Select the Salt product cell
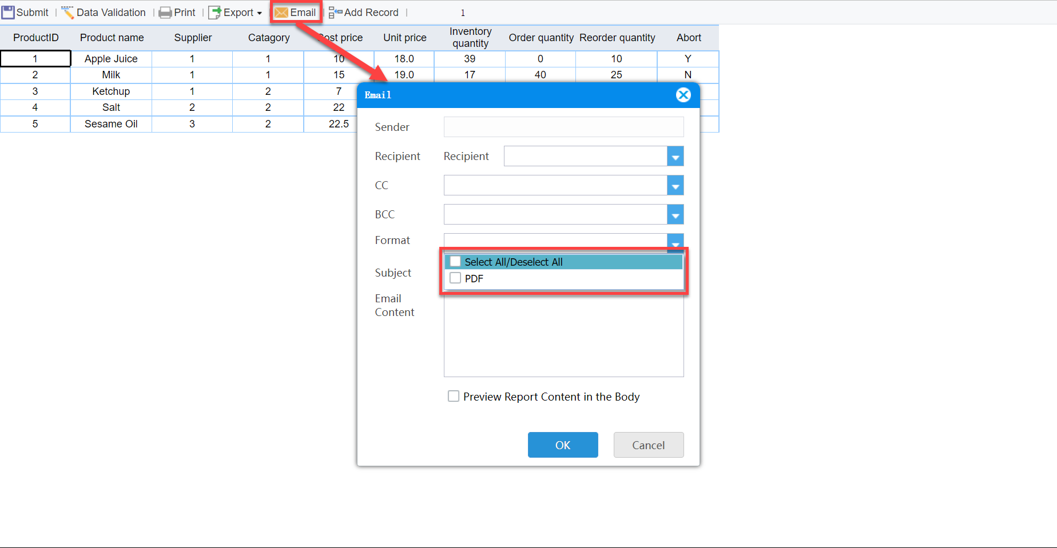Viewport: 1057px width, 548px height. (111, 107)
